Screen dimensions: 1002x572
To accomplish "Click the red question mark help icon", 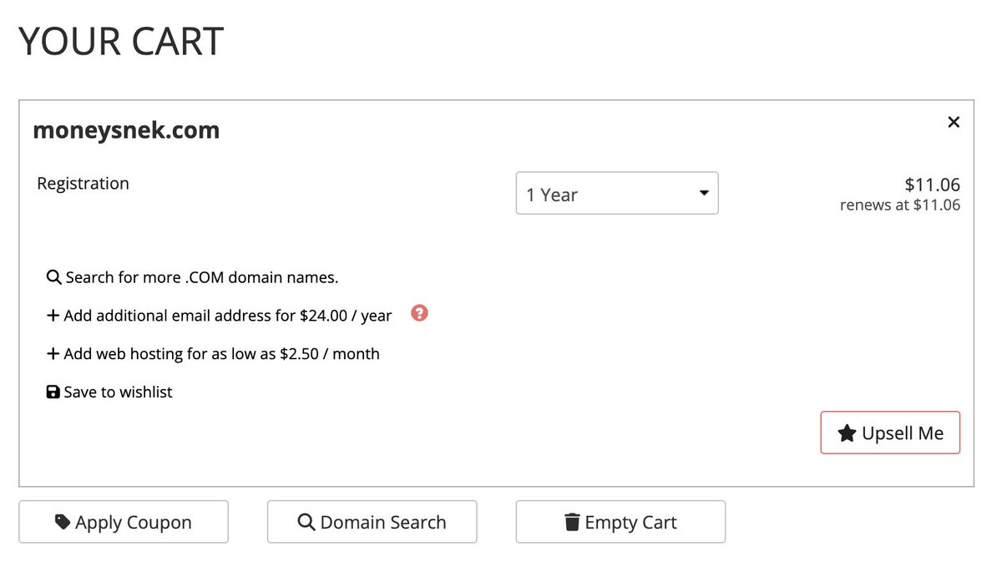I will (x=420, y=314).
